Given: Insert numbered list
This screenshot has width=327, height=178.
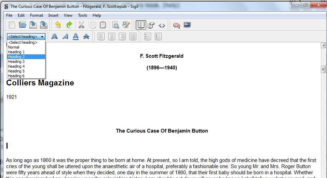Looking at the screenshot, I should point(158,37).
